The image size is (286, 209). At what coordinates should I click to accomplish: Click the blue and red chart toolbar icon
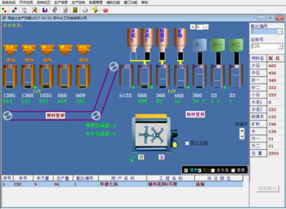pyautogui.click(x=45, y=10)
